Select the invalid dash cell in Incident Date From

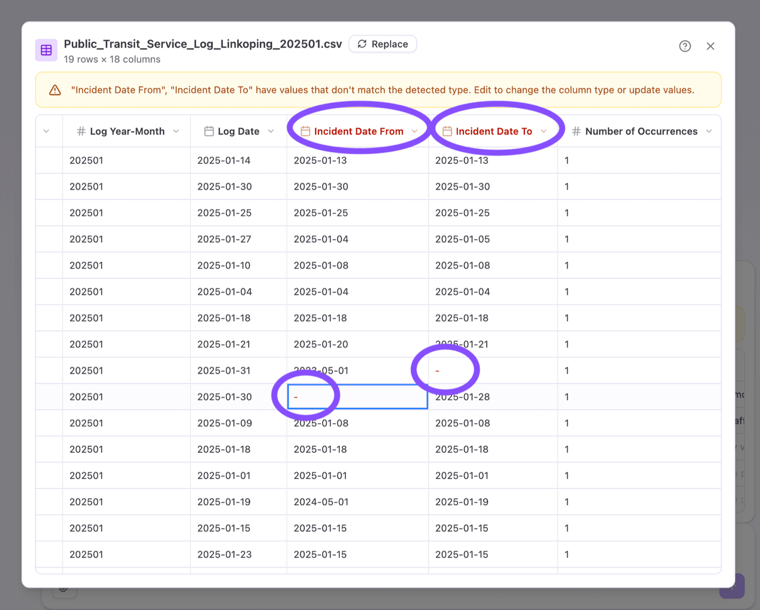[x=358, y=397]
